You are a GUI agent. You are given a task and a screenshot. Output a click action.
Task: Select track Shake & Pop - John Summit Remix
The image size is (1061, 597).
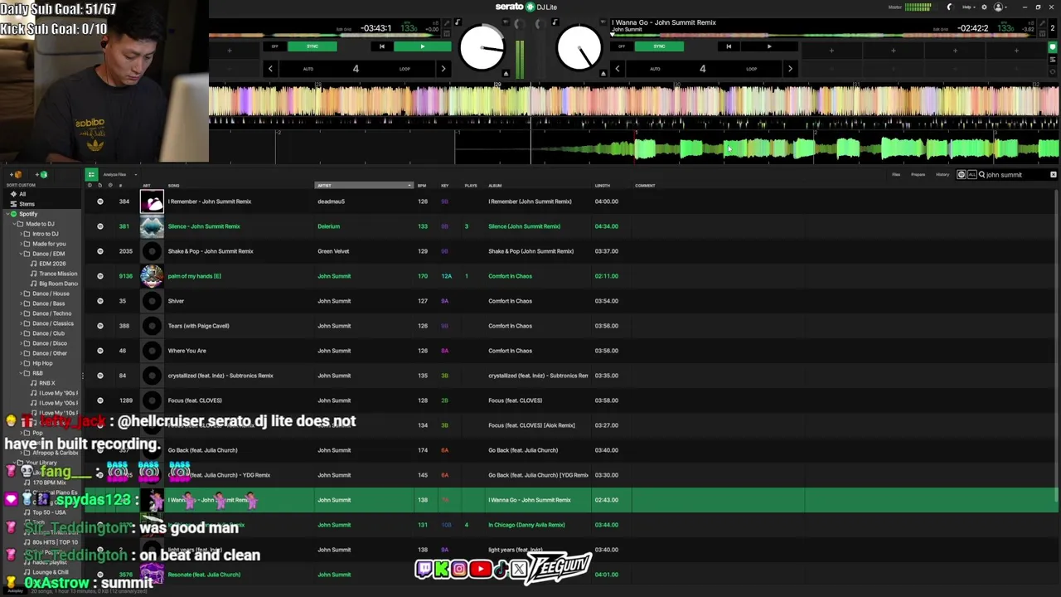pos(211,251)
